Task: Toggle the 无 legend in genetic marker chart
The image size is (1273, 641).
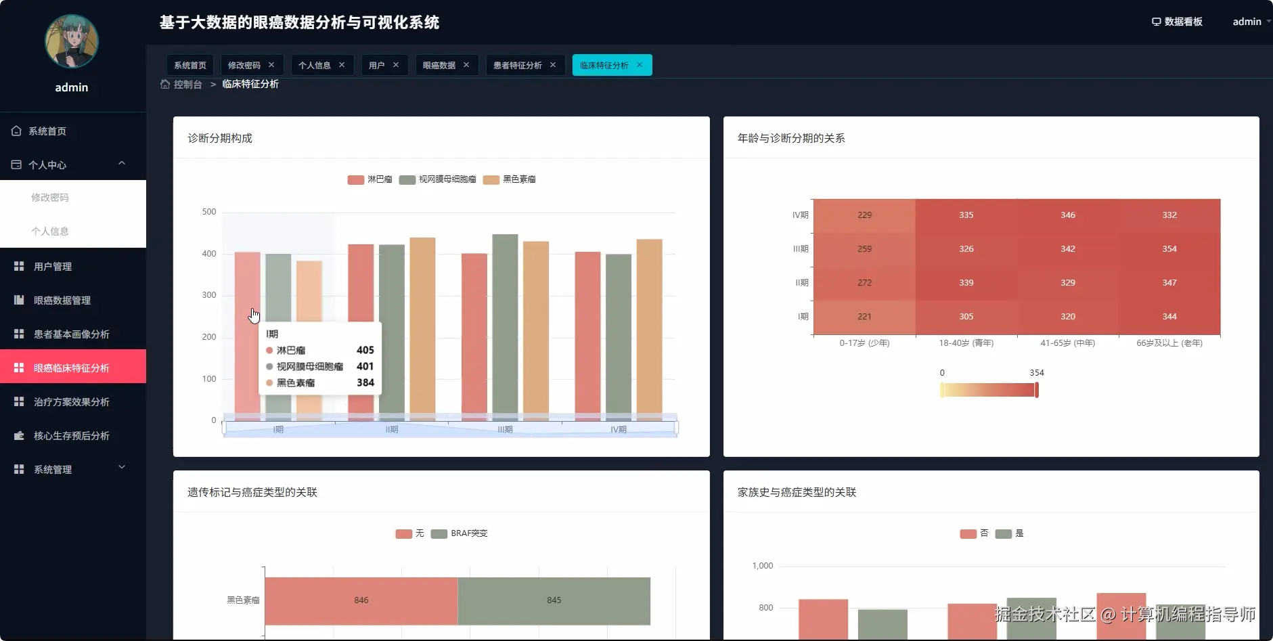Action: click(409, 533)
